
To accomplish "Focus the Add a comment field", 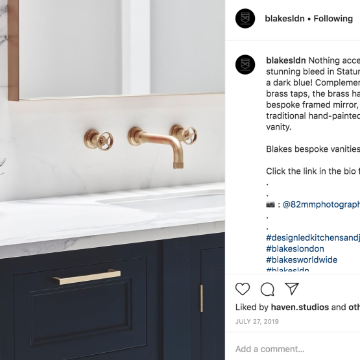I will coord(298,349).
